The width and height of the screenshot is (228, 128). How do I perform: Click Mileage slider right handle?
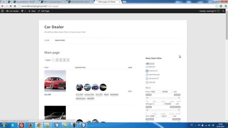[179, 110]
